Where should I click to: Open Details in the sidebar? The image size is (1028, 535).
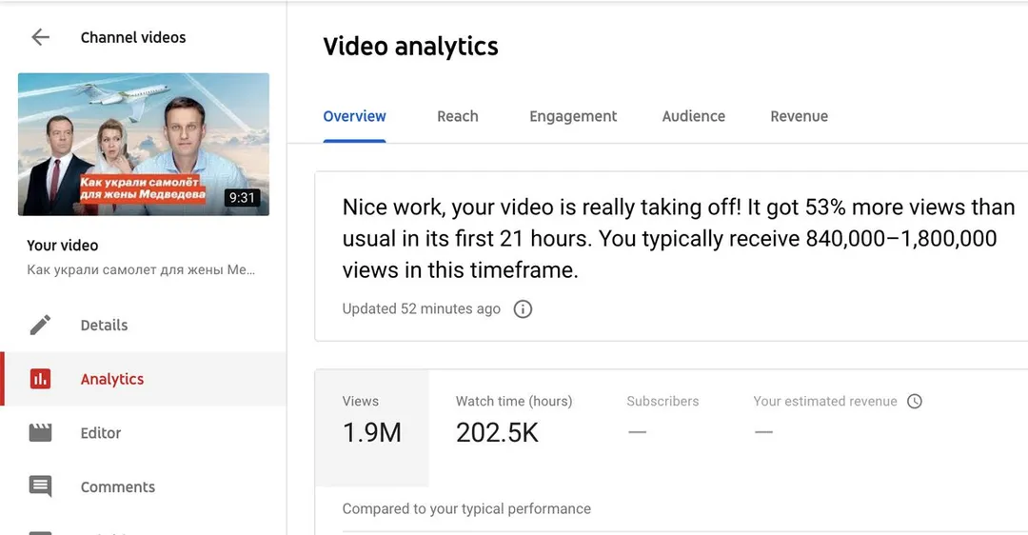(143, 325)
